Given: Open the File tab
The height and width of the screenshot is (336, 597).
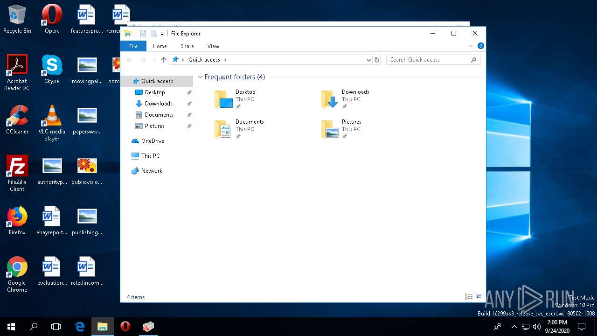Looking at the screenshot, I should pos(133,46).
